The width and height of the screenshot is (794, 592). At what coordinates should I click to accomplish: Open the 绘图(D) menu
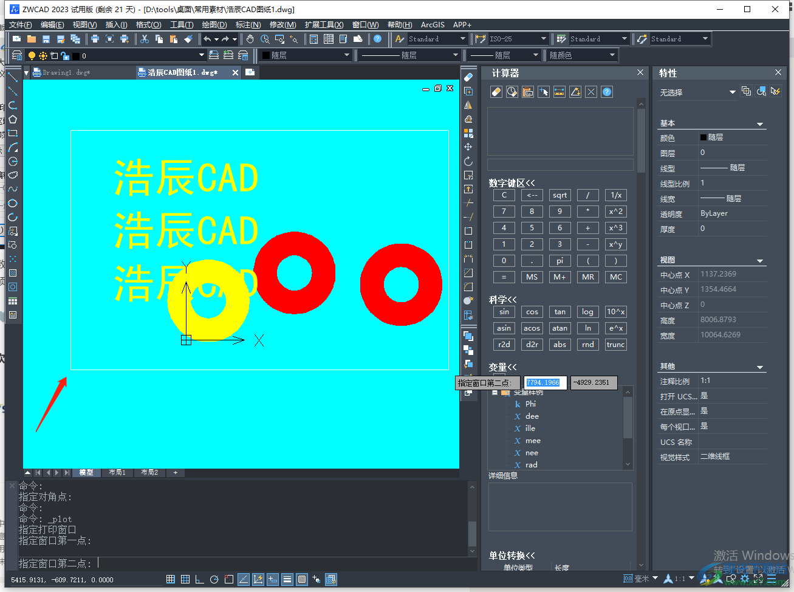214,24
